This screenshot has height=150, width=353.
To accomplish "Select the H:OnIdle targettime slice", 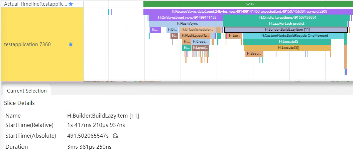I will [x=287, y=17].
